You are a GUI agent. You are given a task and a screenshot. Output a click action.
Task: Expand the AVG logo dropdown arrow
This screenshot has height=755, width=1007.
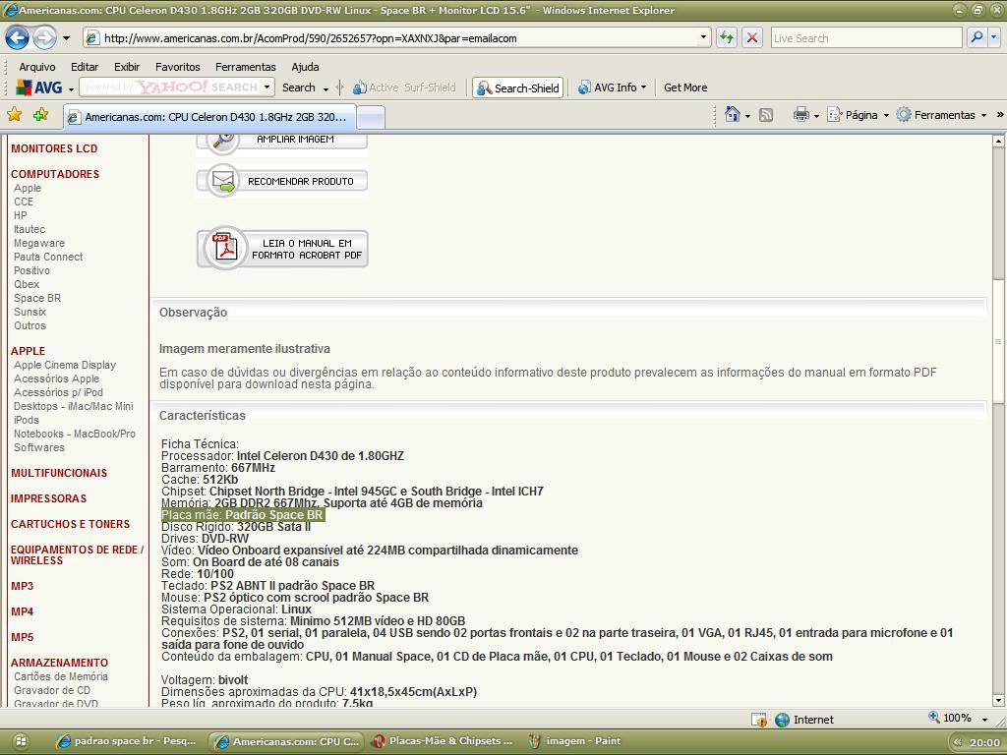71,88
